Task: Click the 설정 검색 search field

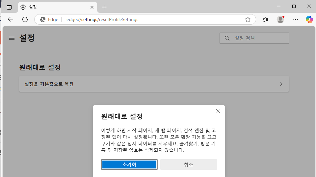Action: 254,38
